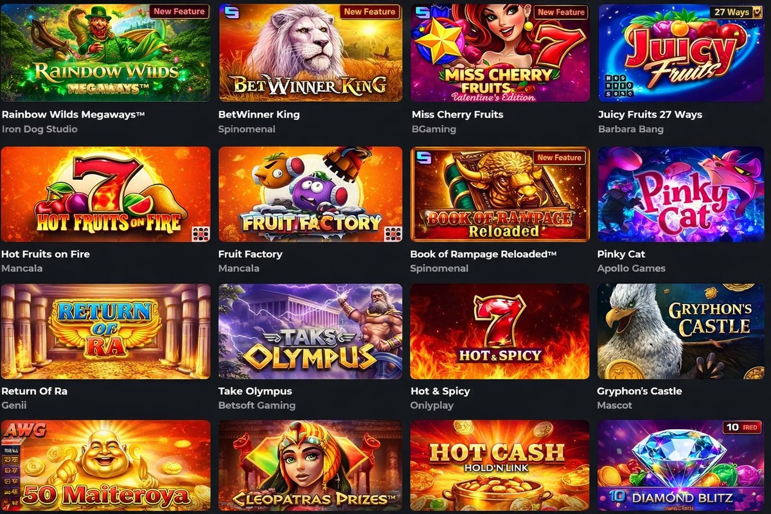771x514 pixels.
Task: Open the Pinky Cat game thumbnail
Action: coord(684,194)
